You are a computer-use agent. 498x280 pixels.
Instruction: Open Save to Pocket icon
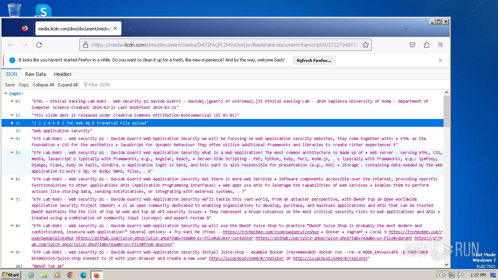click(x=412, y=45)
